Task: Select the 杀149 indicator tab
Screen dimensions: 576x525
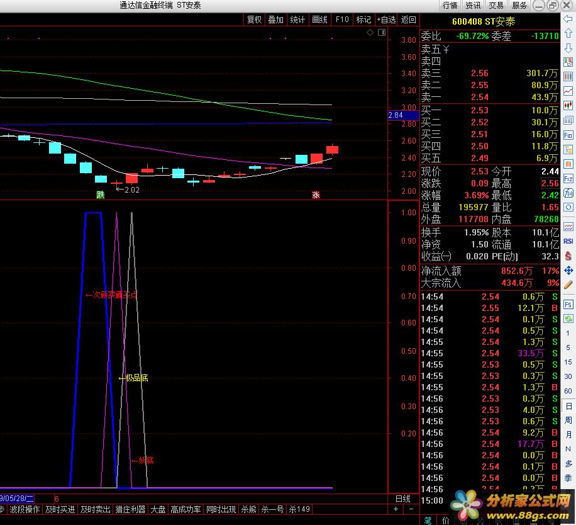Action: tap(299, 509)
